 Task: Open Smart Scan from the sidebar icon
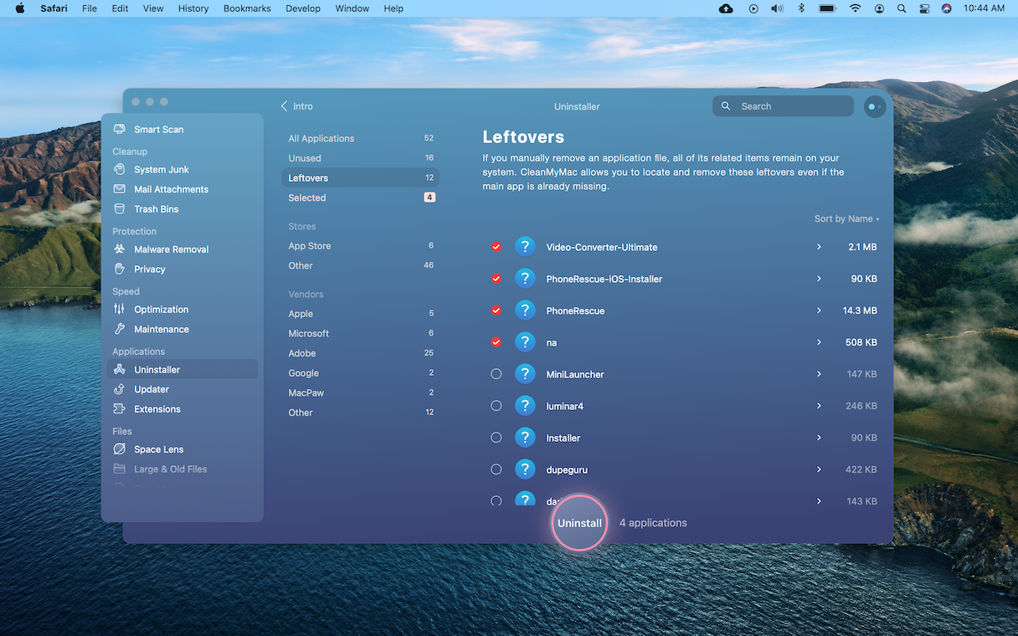pos(119,130)
